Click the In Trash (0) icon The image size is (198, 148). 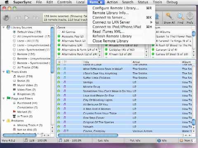pyautogui.click(x=14, y=116)
